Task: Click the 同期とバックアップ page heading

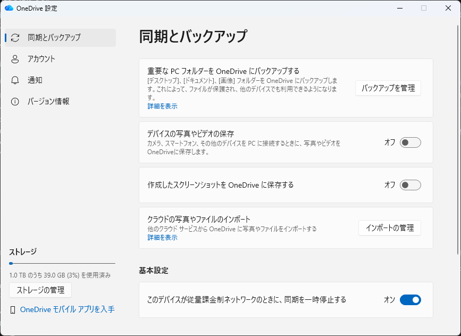Action: tap(193, 37)
